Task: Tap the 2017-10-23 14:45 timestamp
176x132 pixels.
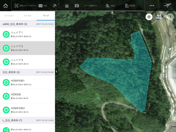Action: coord(45,120)
